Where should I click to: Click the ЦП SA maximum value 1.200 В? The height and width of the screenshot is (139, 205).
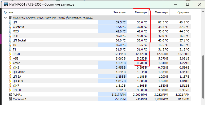pos(163,77)
